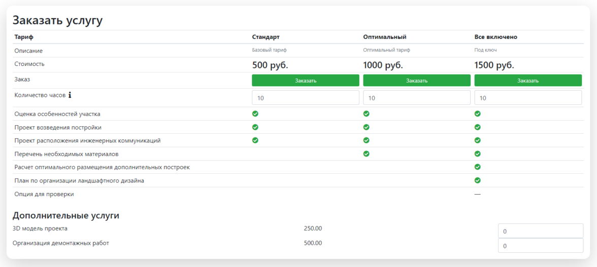The image size is (597, 267).
Task: Order the Стандарт tariff with Заказать button
Action: coord(306,81)
